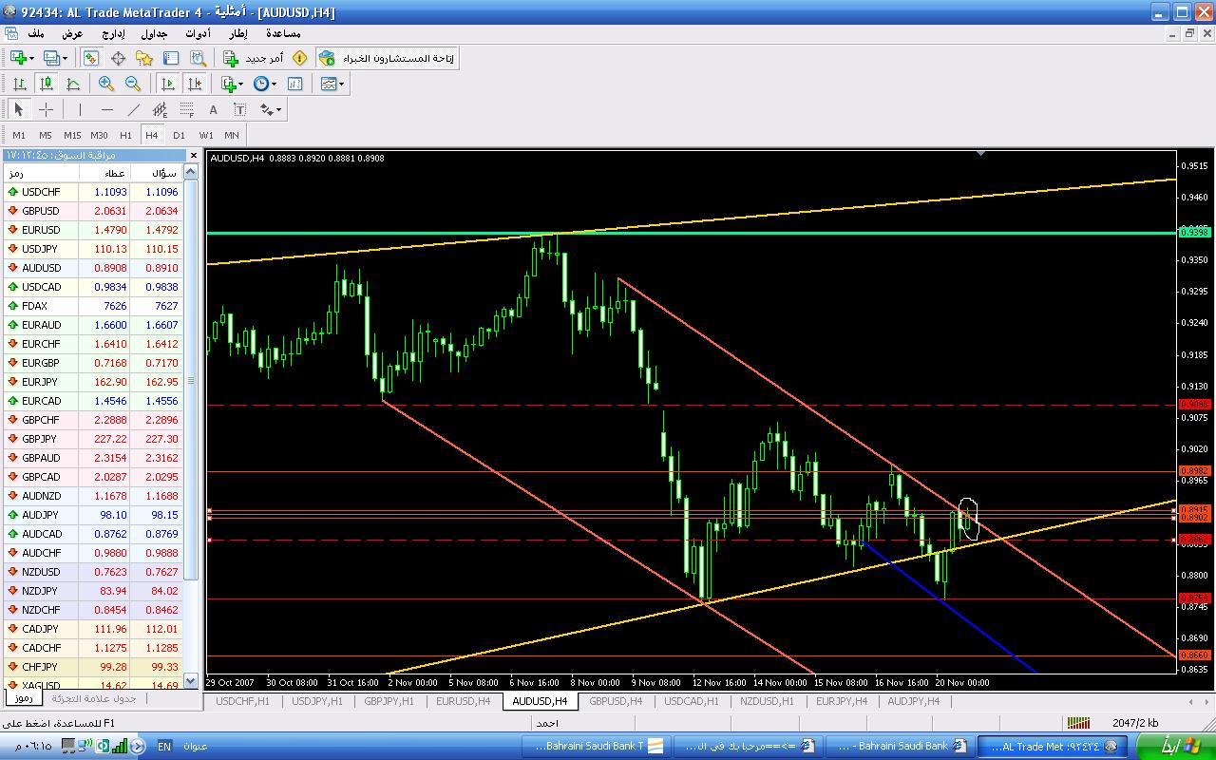The width and height of the screenshot is (1216, 760).
Task: Draw a trendline with line tool
Action: coord(134,109)
